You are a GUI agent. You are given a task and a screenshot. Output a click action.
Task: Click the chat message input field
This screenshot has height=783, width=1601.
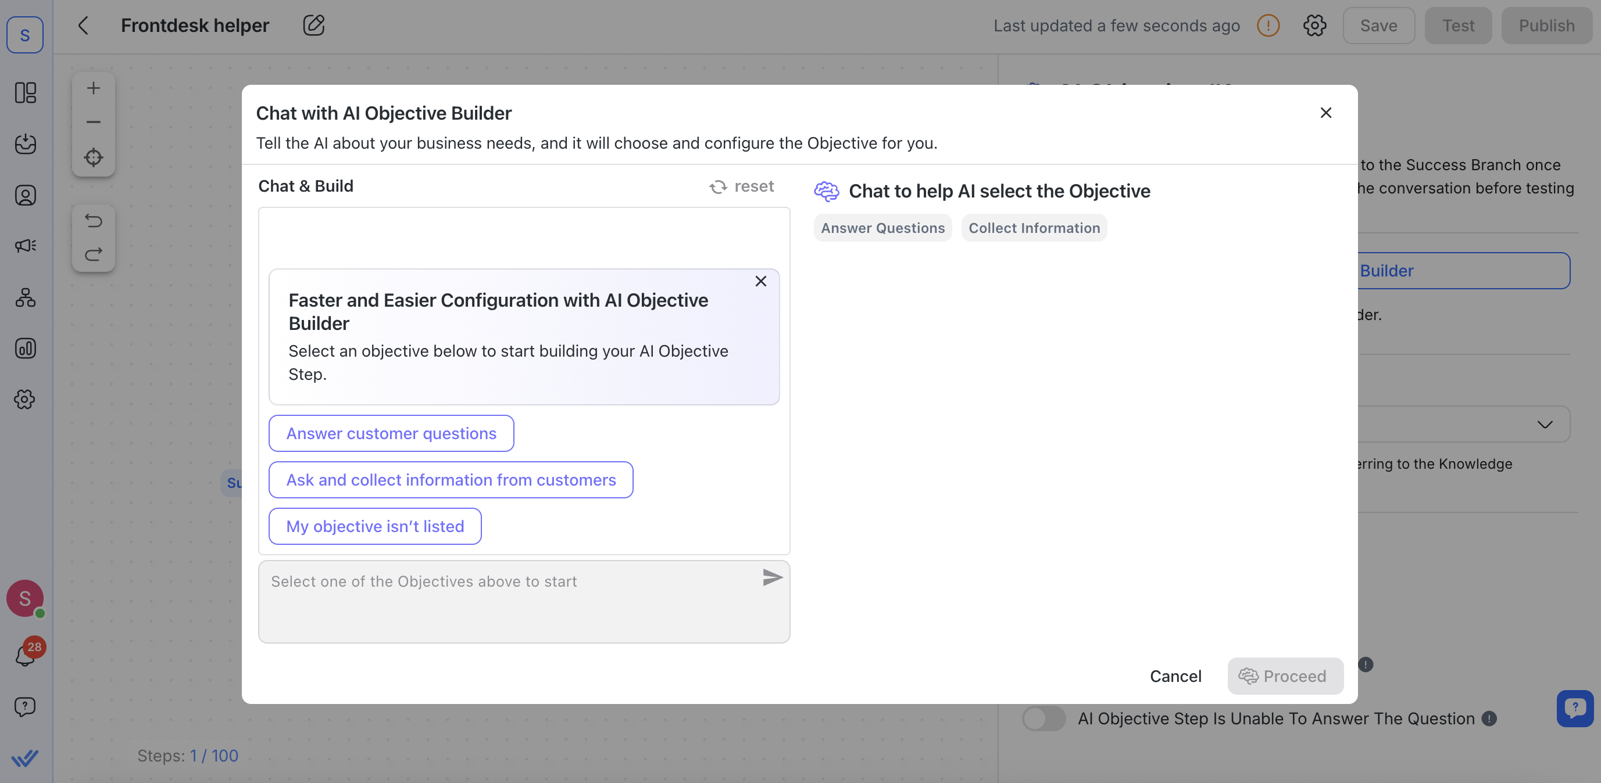(x=510, y=601)
